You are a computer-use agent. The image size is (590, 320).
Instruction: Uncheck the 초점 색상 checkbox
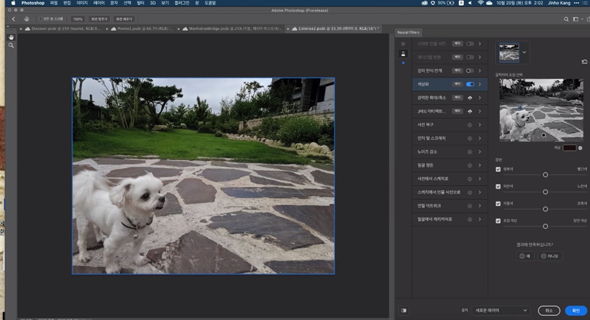pos(498,221)
